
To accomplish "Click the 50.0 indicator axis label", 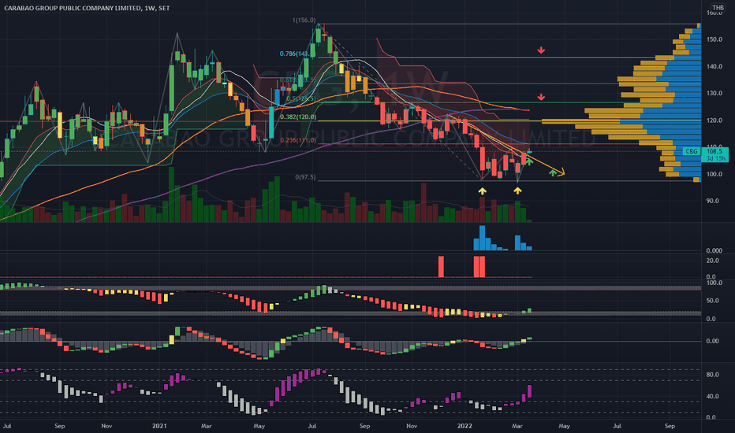I will 712,301.
